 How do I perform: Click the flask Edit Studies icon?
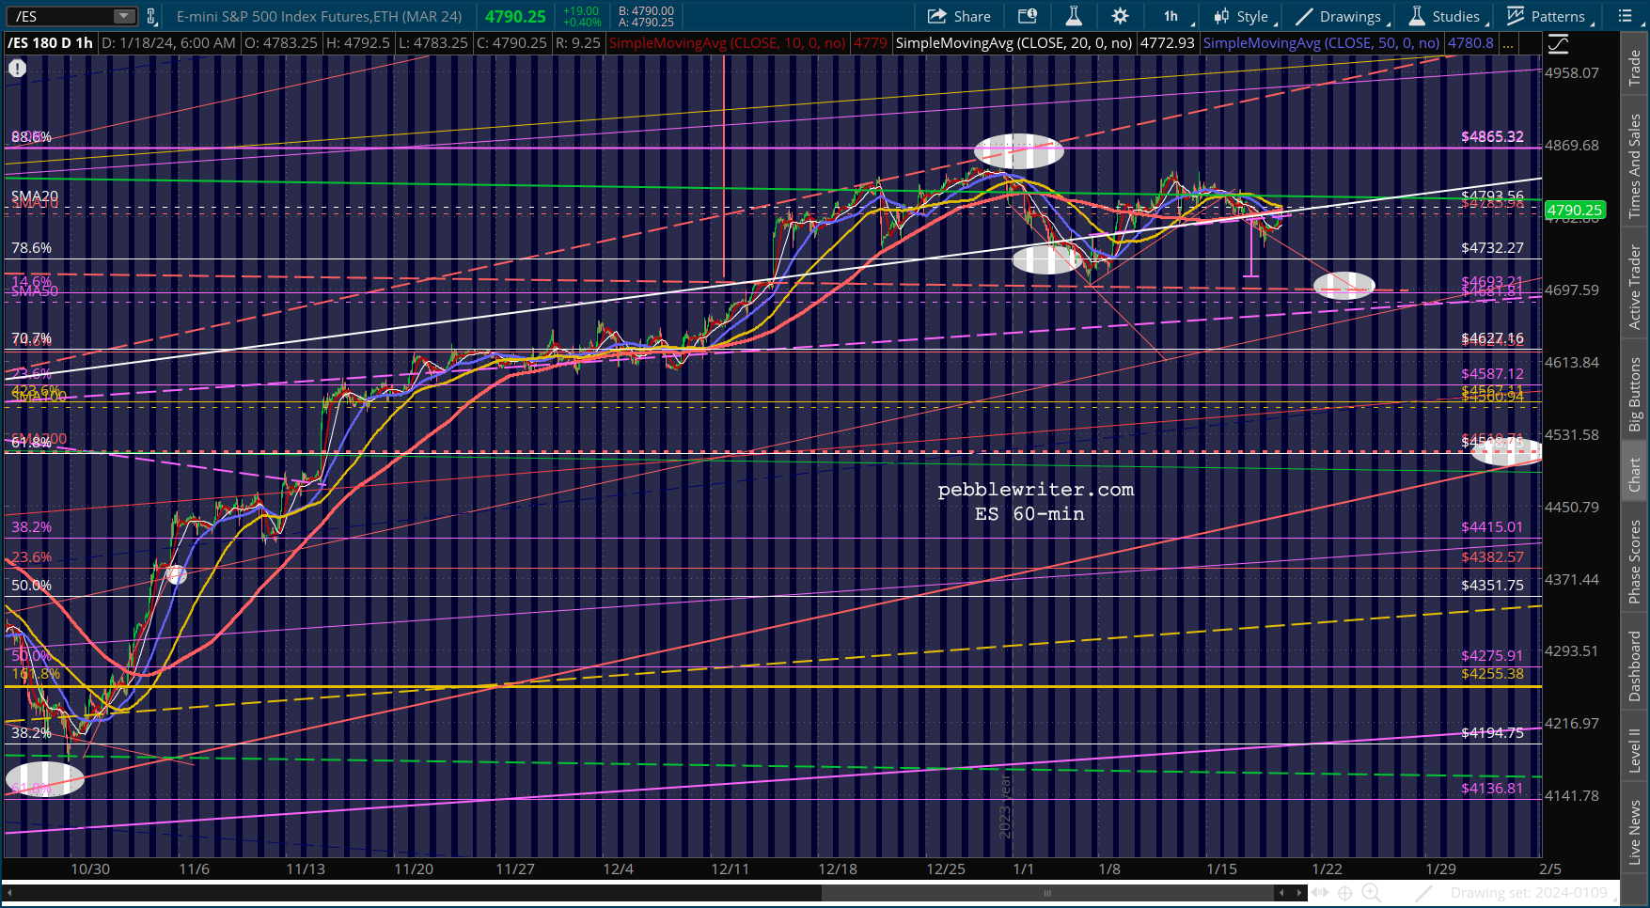pyautogui.click(x=1074, y=16)
